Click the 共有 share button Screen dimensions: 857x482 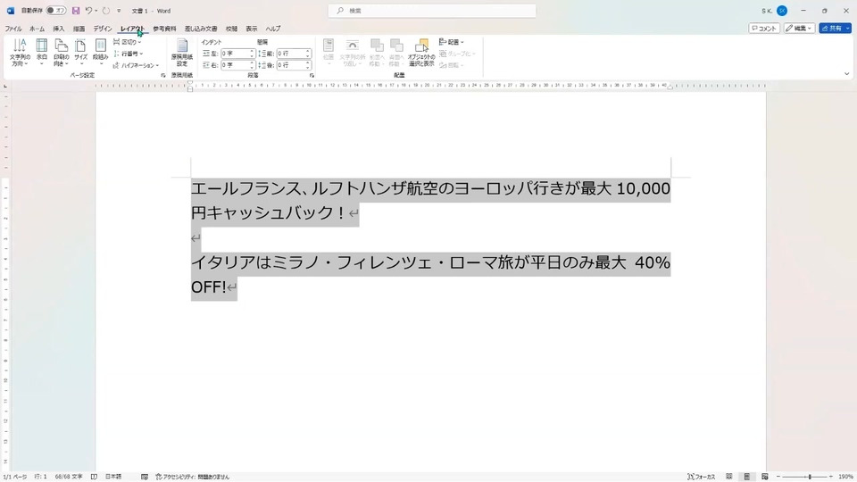pos(836,29)
